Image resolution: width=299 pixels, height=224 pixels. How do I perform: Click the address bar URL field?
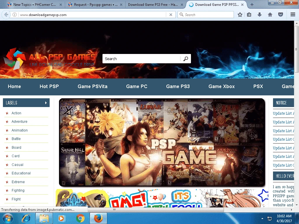click(93, 15)
